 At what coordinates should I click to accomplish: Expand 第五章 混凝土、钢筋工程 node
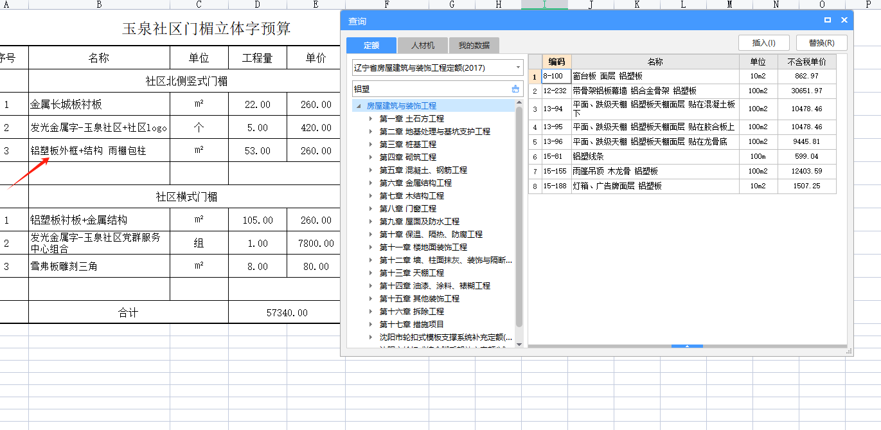click(371, 170)
